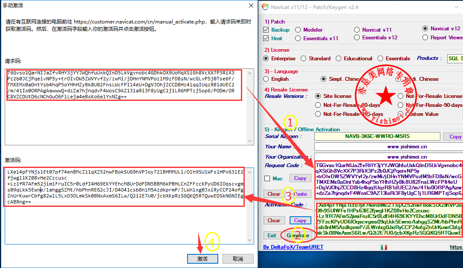Click the keygen Request Code text box
This screenshot has width=463, height=268.
pos(389,180)
